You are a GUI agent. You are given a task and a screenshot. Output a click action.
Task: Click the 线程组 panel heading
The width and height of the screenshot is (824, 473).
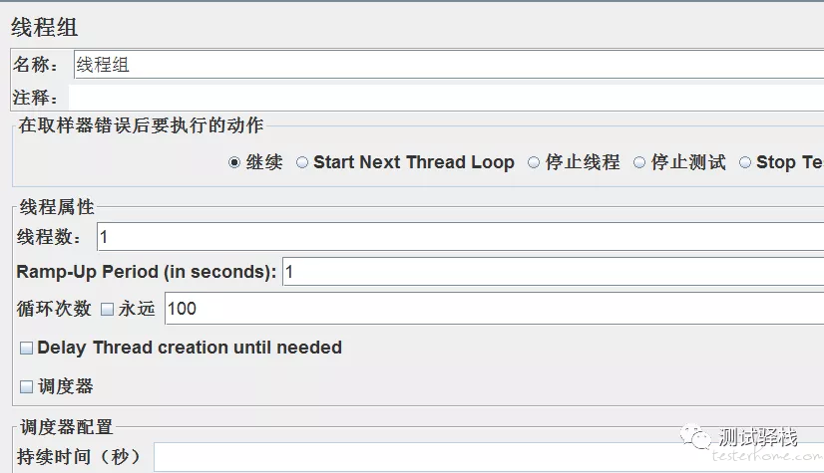(x=44, y=28)
